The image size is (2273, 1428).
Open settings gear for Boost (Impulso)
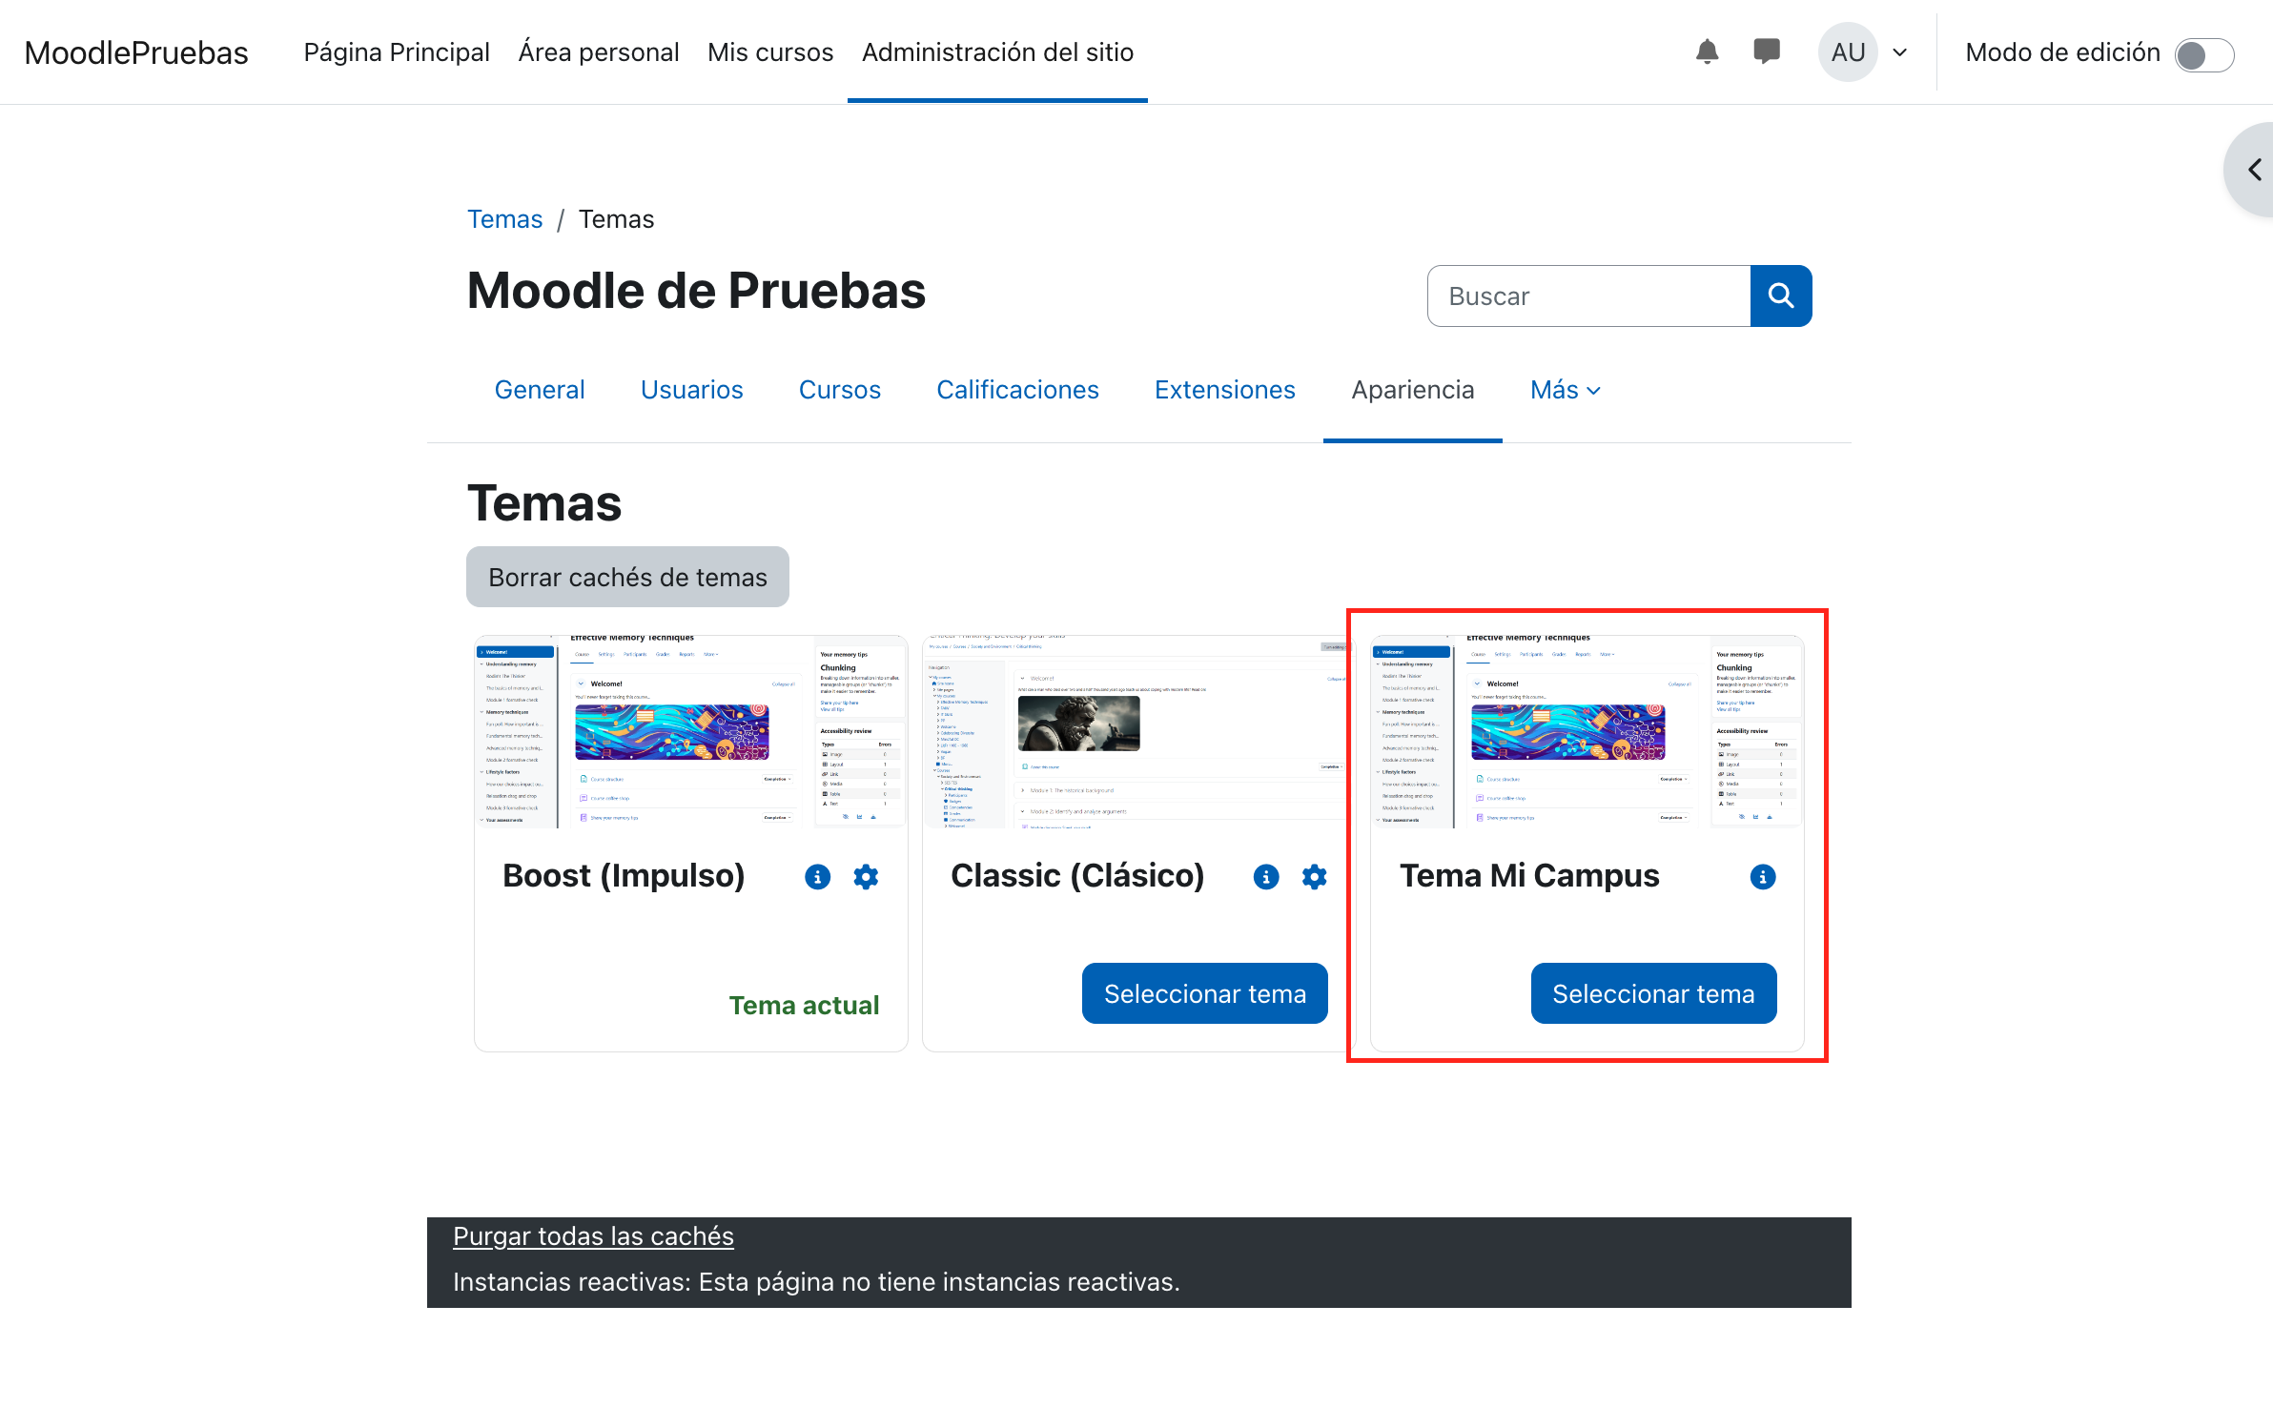click(866, 877)
